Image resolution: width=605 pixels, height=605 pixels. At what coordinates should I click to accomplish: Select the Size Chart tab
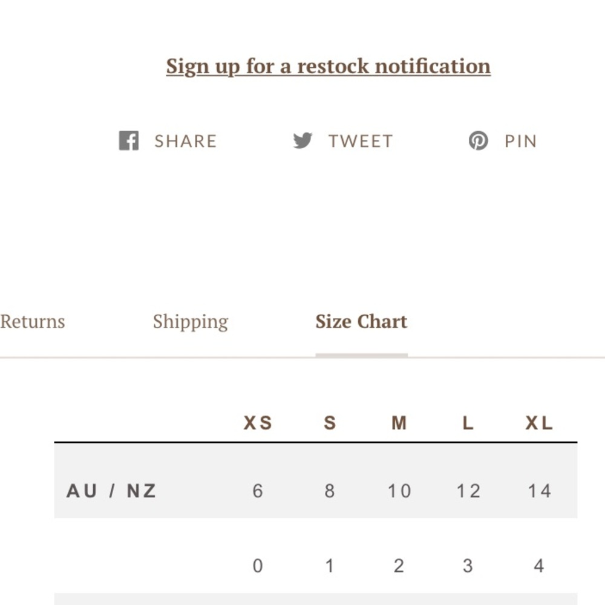(362, 321)
